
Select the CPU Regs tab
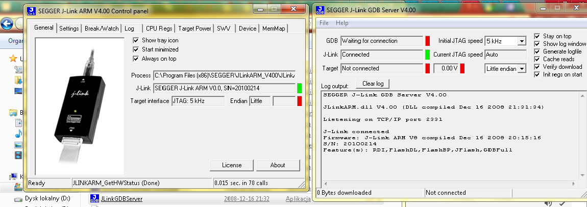click(x=159, y=29)
